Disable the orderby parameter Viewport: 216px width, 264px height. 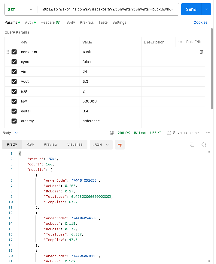pos(14,121)
